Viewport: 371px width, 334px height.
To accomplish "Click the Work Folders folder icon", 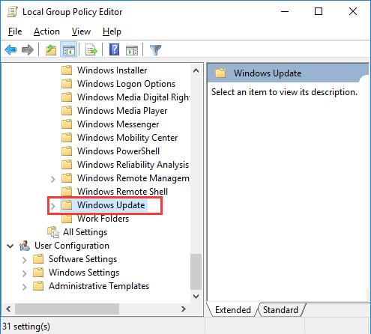I will pos(67,219).
